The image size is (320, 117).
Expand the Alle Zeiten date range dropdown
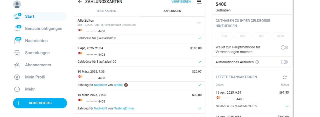click(199, 23)
